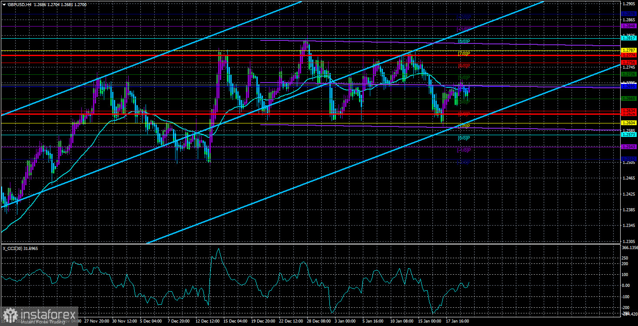
Task: Click the 1.2665 green price tag
Action: coord(629,99)
